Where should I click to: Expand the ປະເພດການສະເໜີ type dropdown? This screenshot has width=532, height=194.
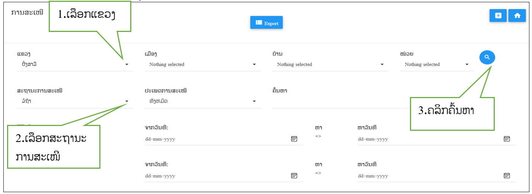pos(203,101)
